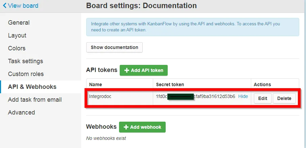Screen dimensions: 306x148
Task: Click Show documentation button
Action: point(114,47)
